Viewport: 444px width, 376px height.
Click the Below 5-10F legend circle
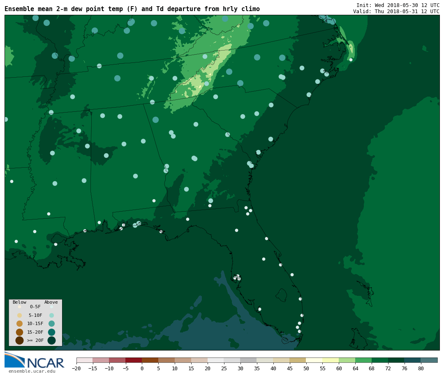pos(20,315)
